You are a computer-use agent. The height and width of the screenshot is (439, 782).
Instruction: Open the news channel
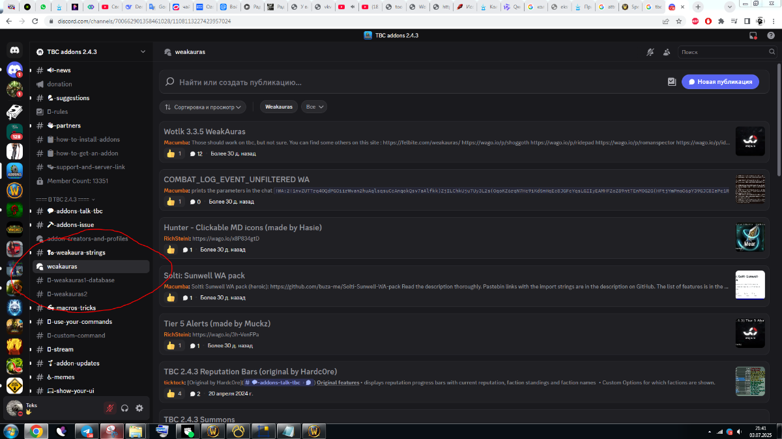point(91,70)
